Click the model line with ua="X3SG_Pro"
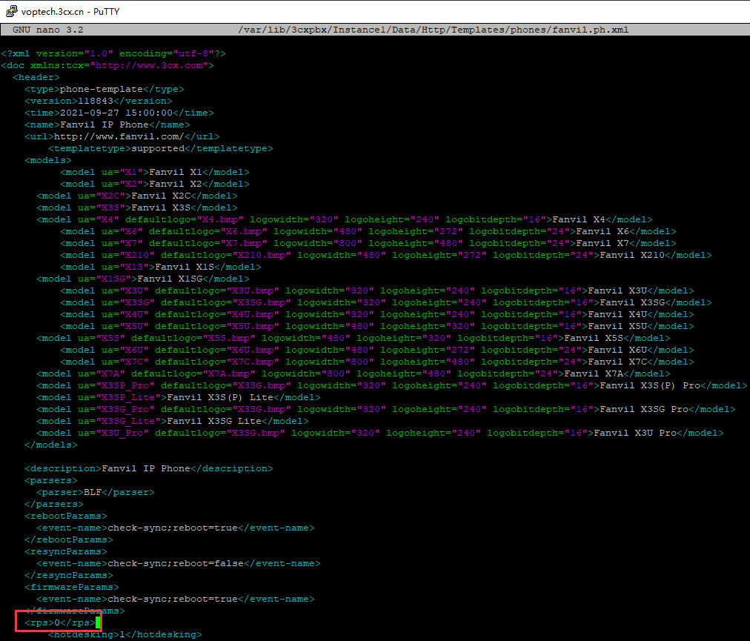The height and width of the screenshot is (641, 750). (386, 410)
